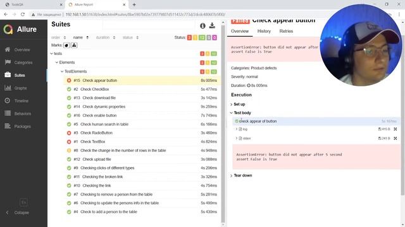Select test #5 Check human search in table
This screenshot has height=227, width=405.
click(142, 124)
